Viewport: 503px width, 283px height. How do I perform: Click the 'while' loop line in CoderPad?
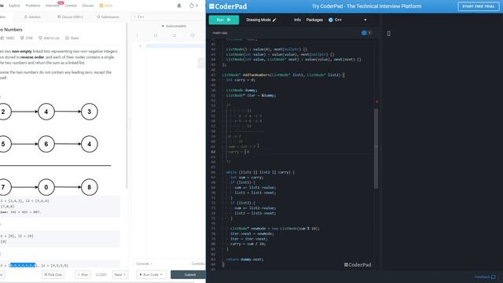coord(260,172)
